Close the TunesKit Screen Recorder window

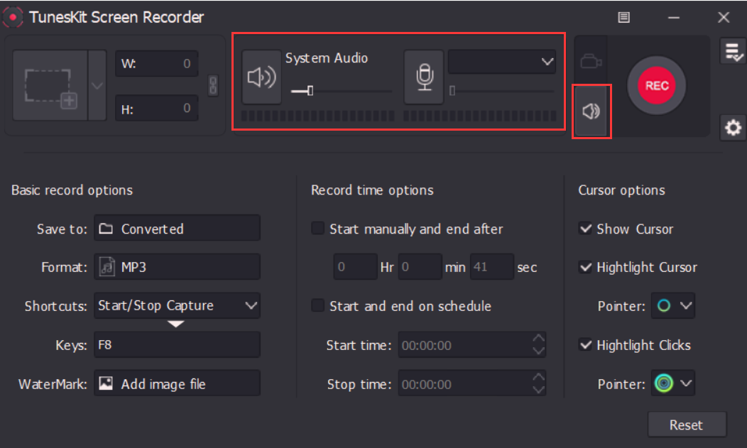pyautogui.click(x=723, y=18)
